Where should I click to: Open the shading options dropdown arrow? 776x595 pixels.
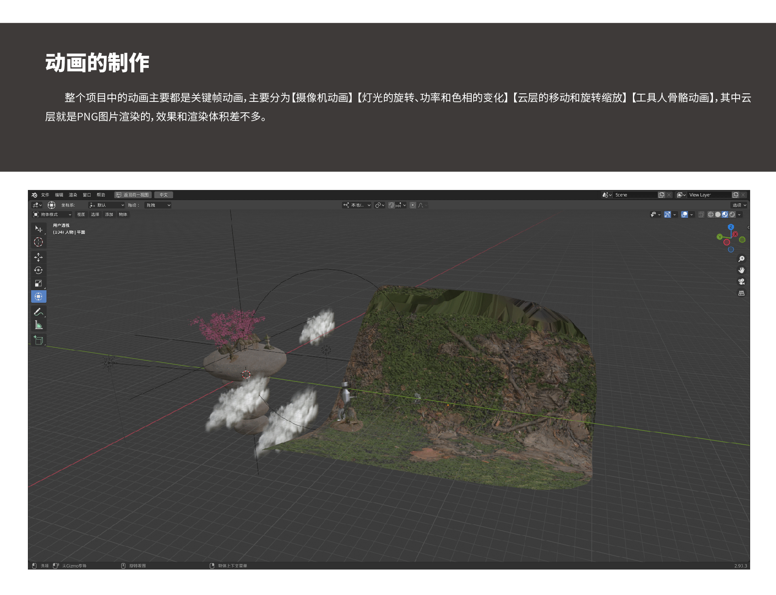(x=739, y=215)
